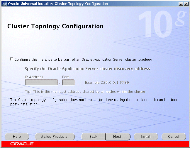Enable the cluster topology configuration checkbox
Screen dimensions: 190x148
(x=12, y=59)
